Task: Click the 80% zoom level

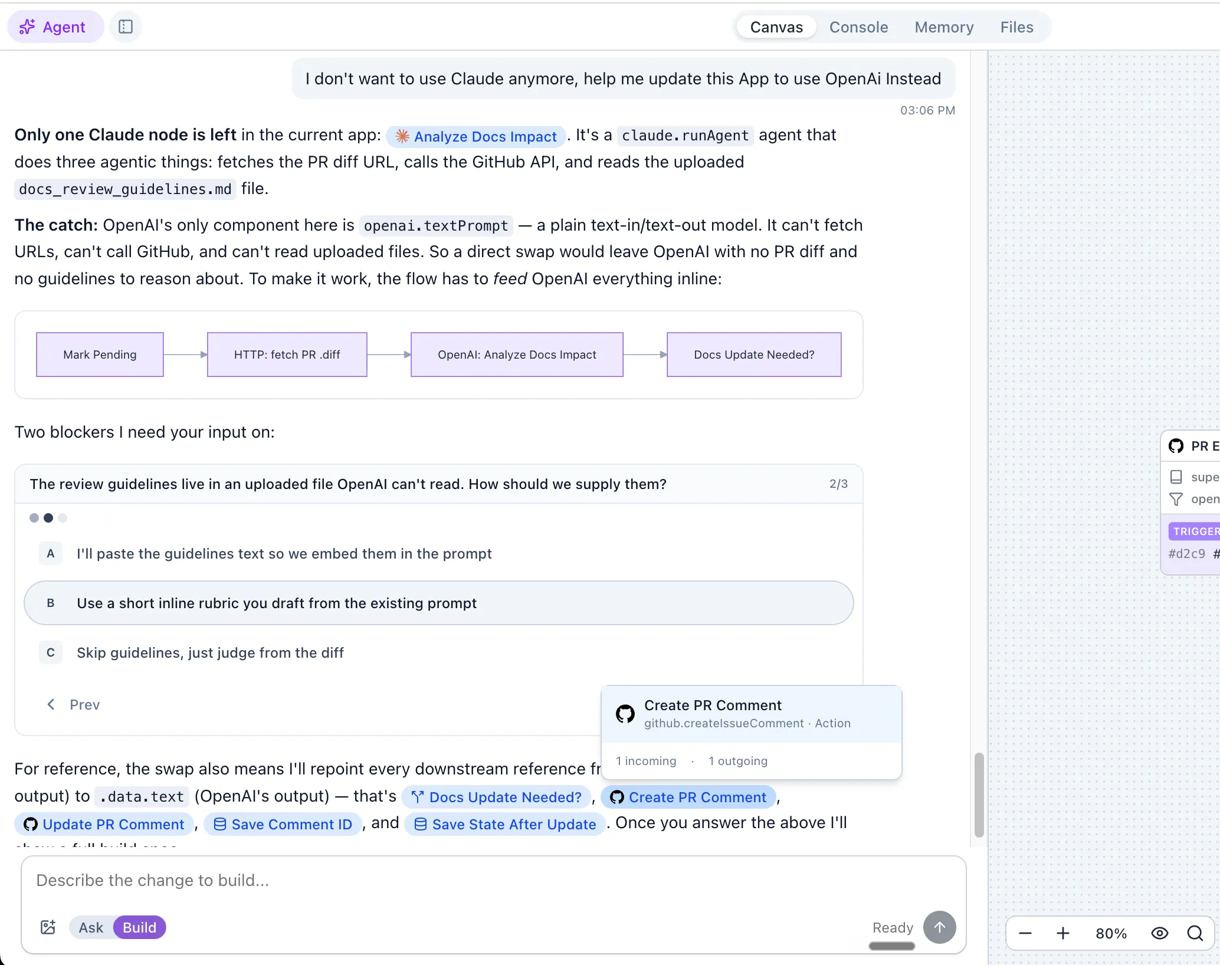Action: click(1111, 933)
